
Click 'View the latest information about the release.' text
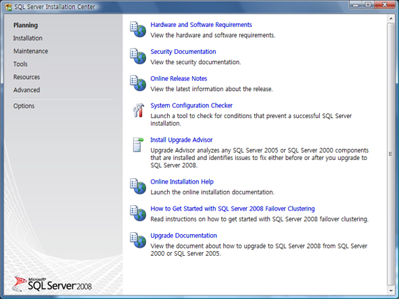[x=212, y=89]
